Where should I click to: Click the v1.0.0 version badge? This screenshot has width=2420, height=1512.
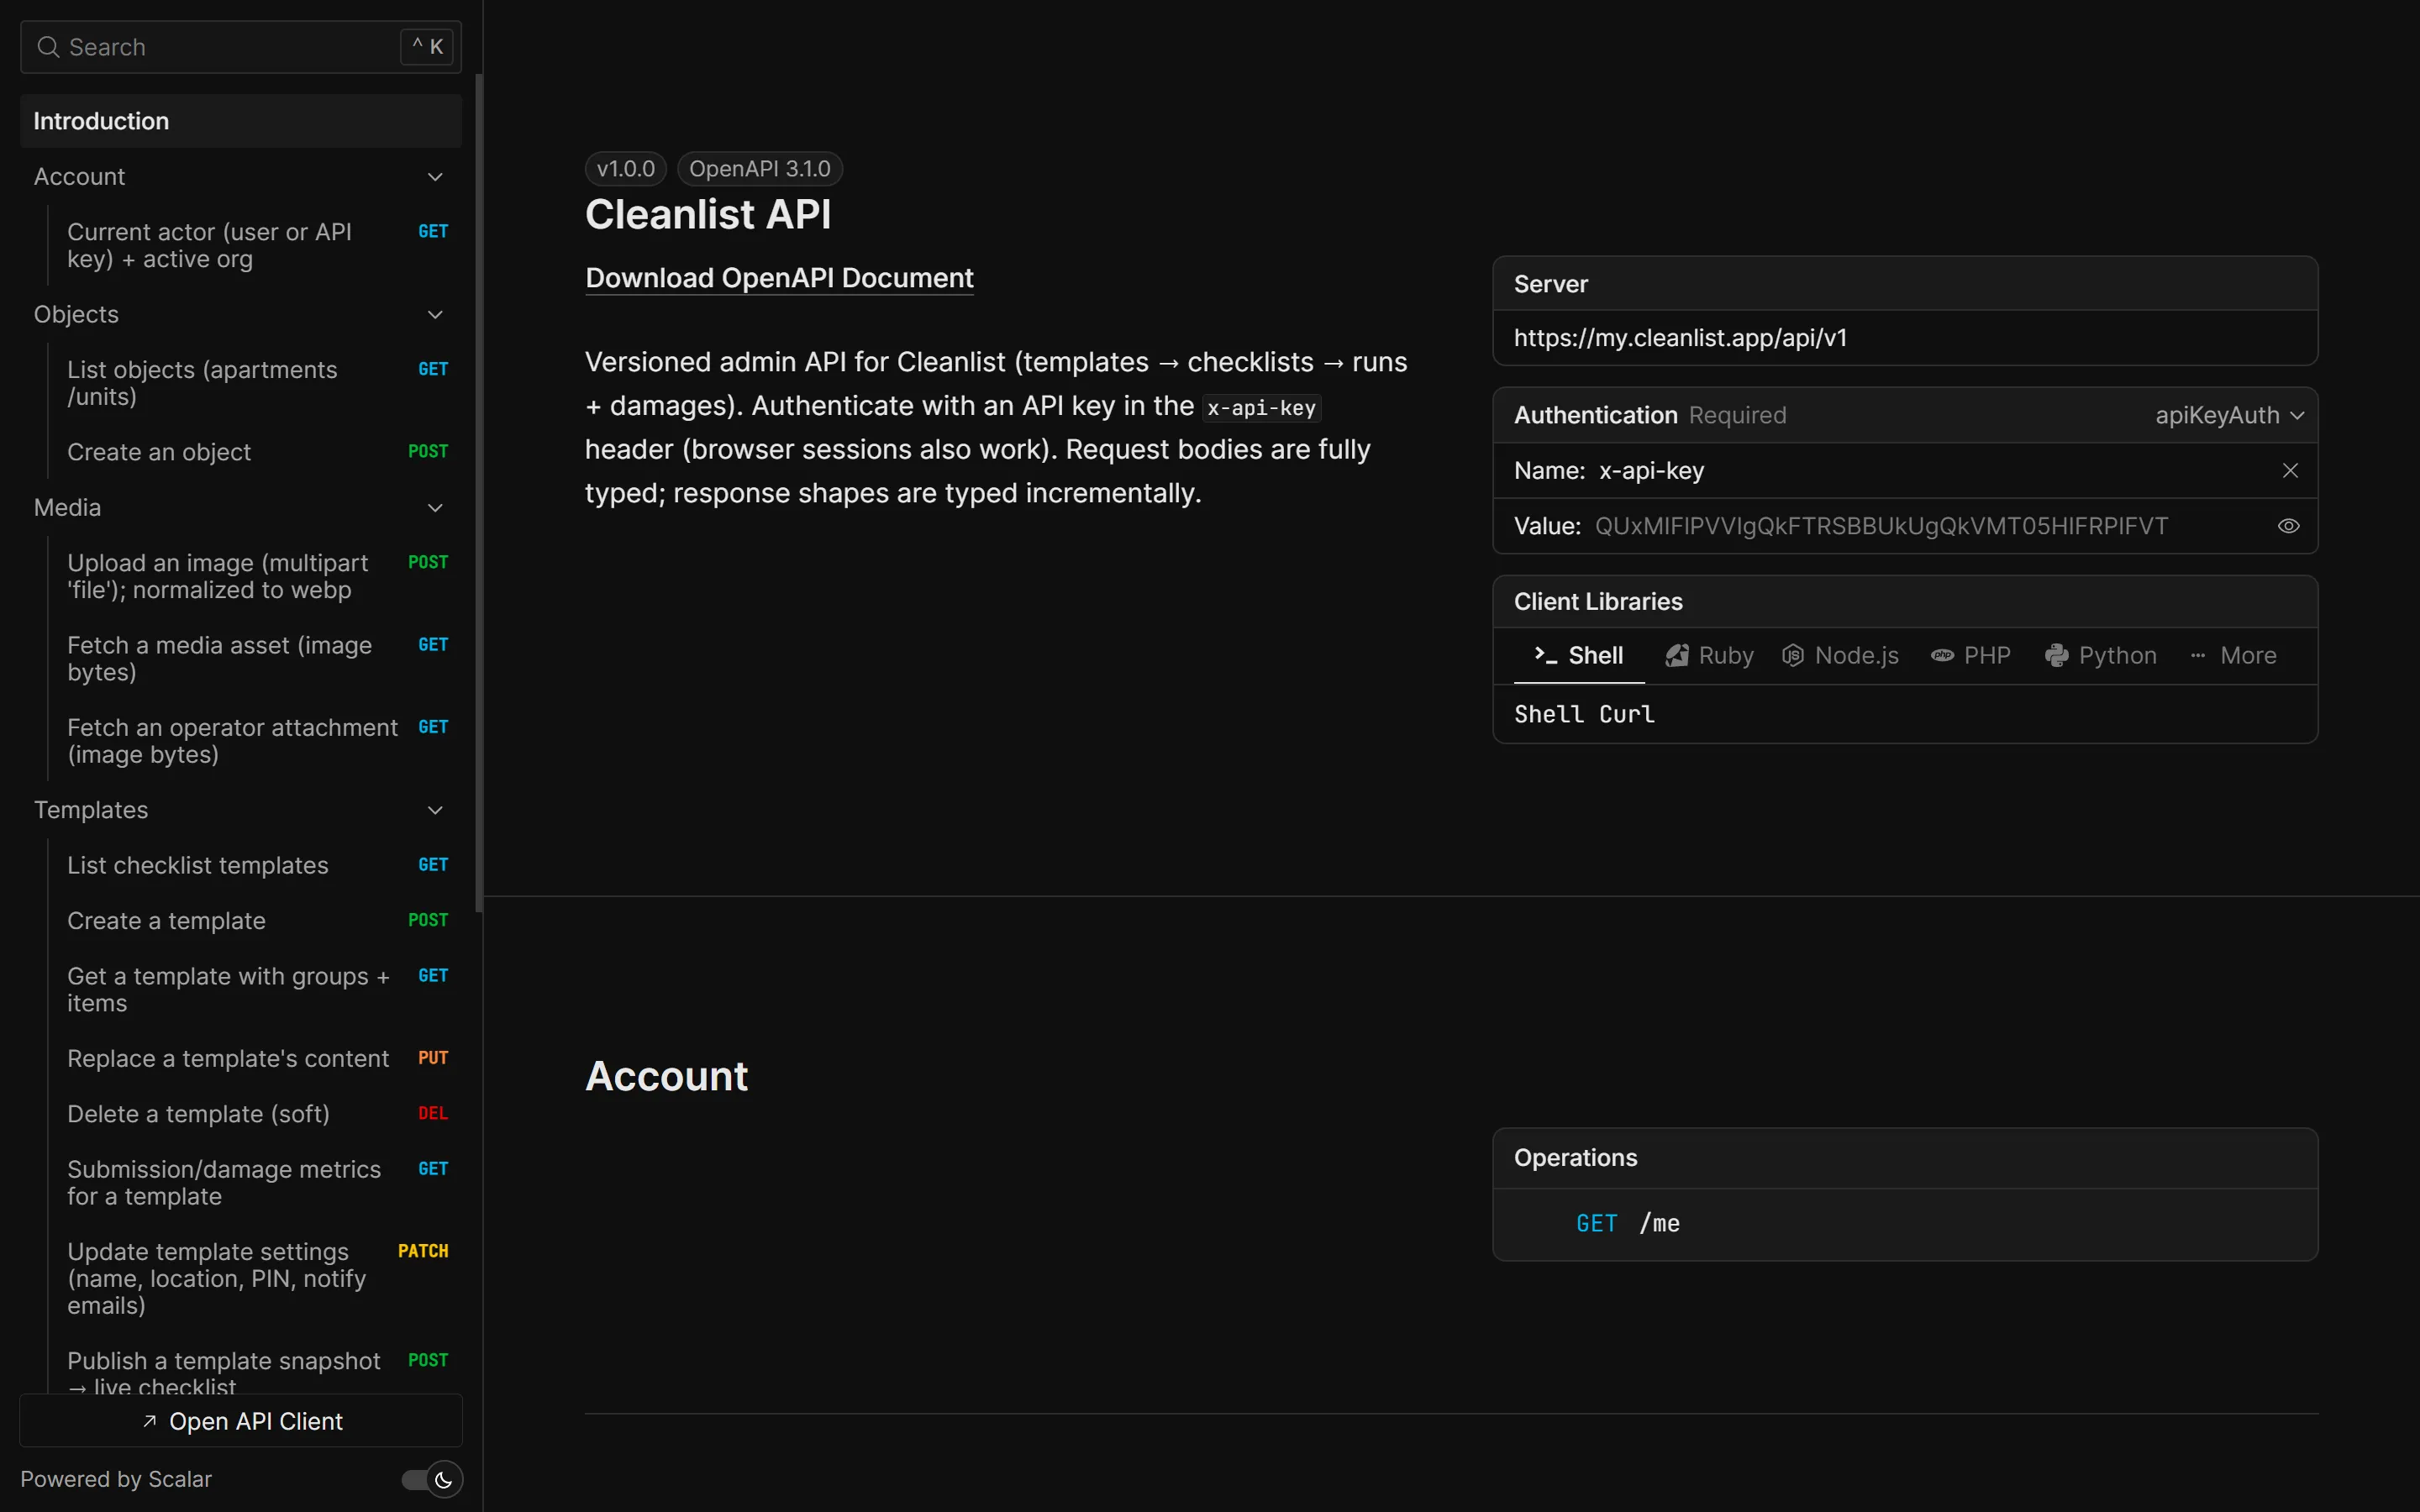coord(625,169)
